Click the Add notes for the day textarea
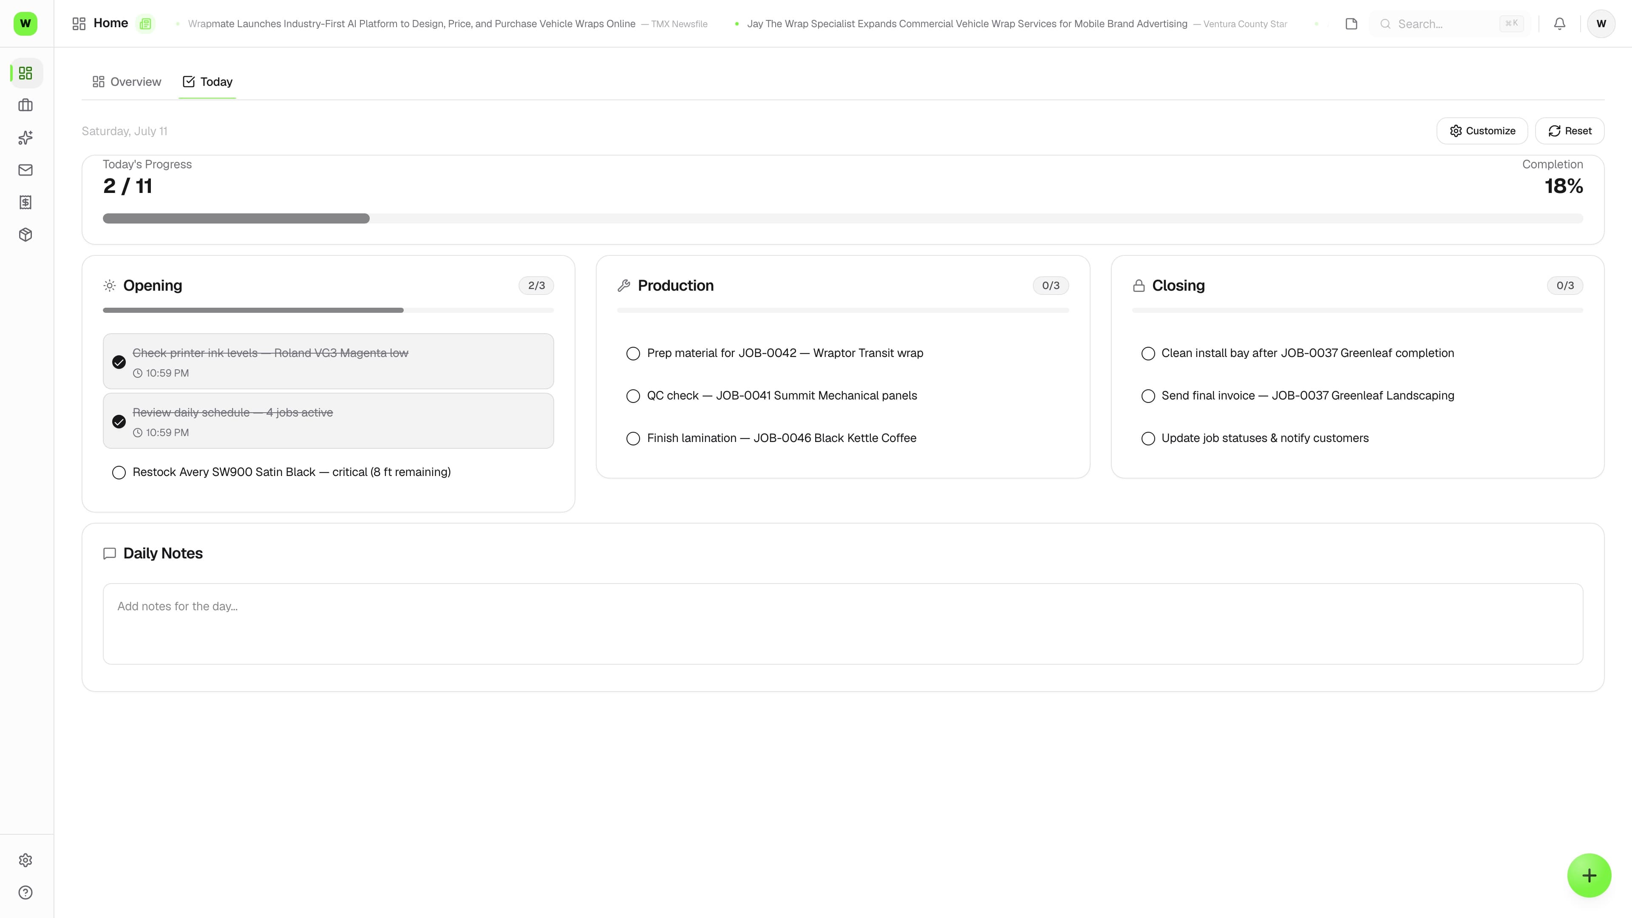This screenshot has width=1632, height=918. coord(843,624)
